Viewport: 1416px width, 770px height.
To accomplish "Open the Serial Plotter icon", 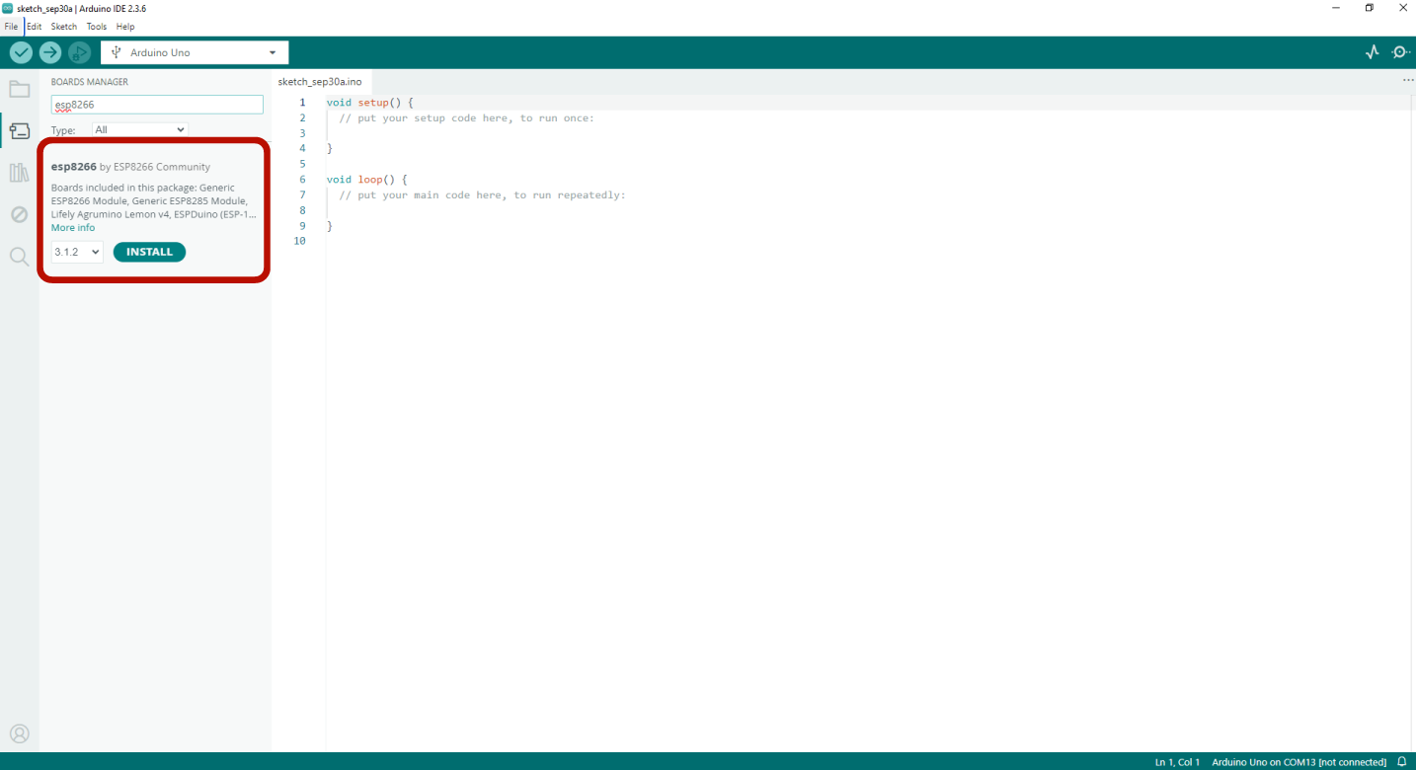I will tap(1372, 52).
